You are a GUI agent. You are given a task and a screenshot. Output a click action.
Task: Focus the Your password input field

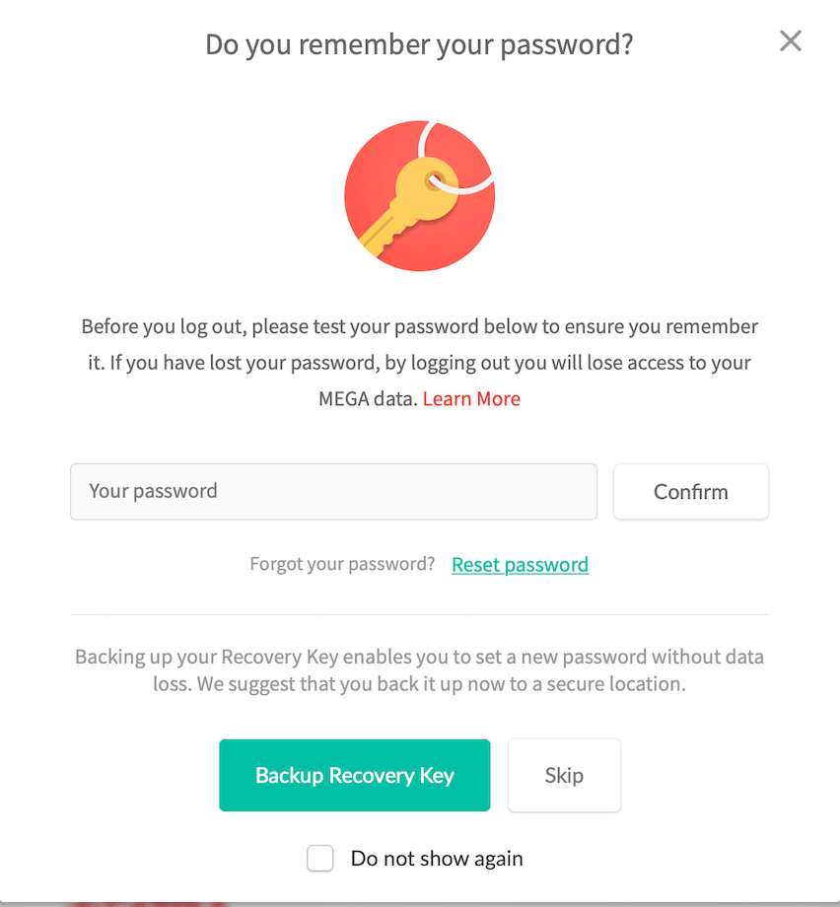point(333,491)
